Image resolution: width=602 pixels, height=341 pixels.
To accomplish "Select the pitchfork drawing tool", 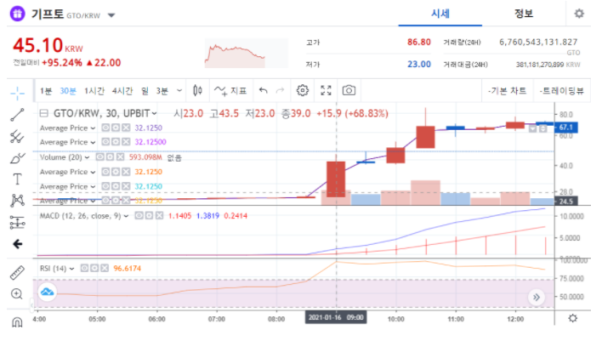I will point(17,137).
